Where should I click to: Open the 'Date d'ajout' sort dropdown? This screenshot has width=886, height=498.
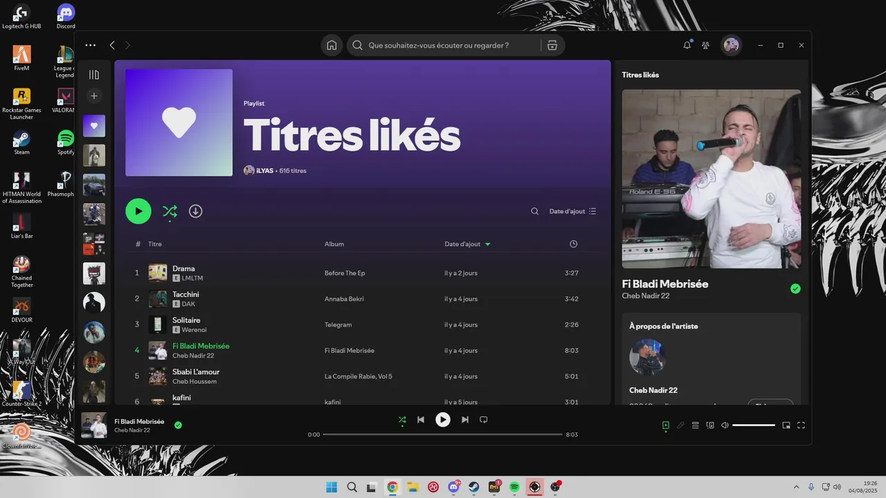tap(572, 211)
